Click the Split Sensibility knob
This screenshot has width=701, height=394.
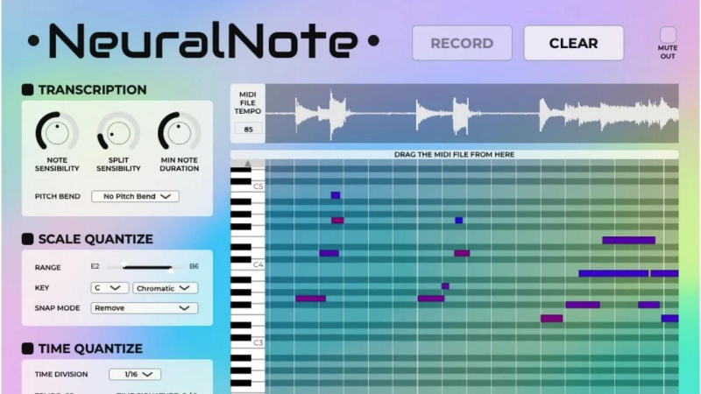point(118,132)
